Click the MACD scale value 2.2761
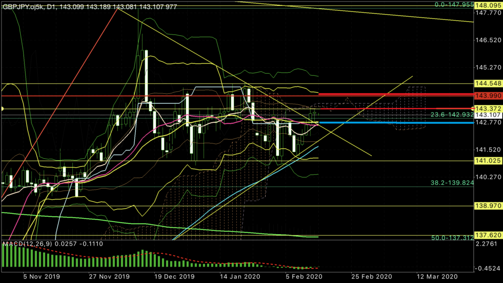 [486, 244]
